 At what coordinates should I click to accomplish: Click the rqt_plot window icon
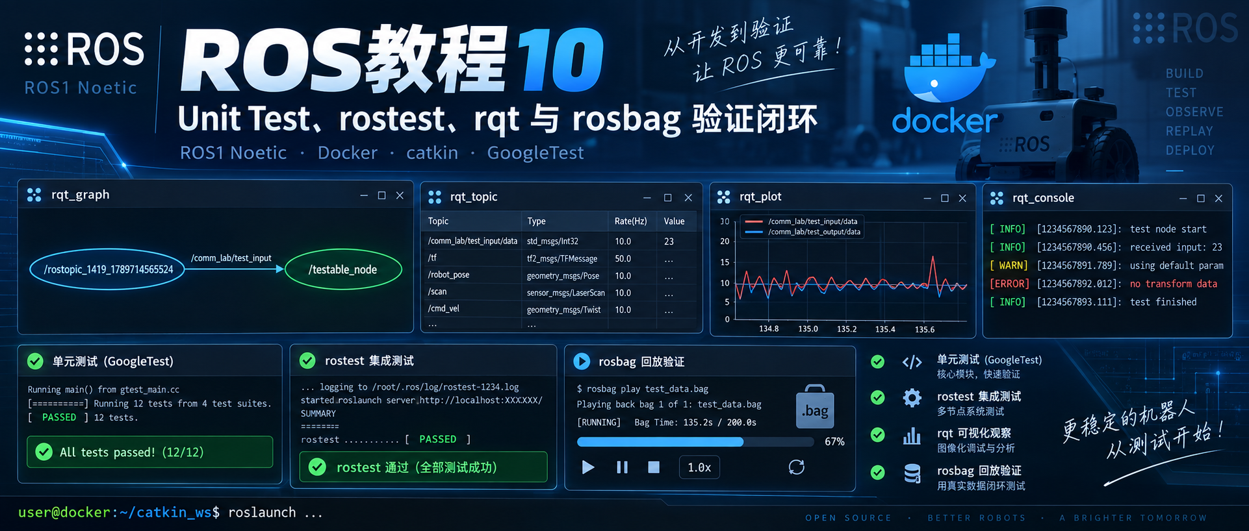coord(724,197)
